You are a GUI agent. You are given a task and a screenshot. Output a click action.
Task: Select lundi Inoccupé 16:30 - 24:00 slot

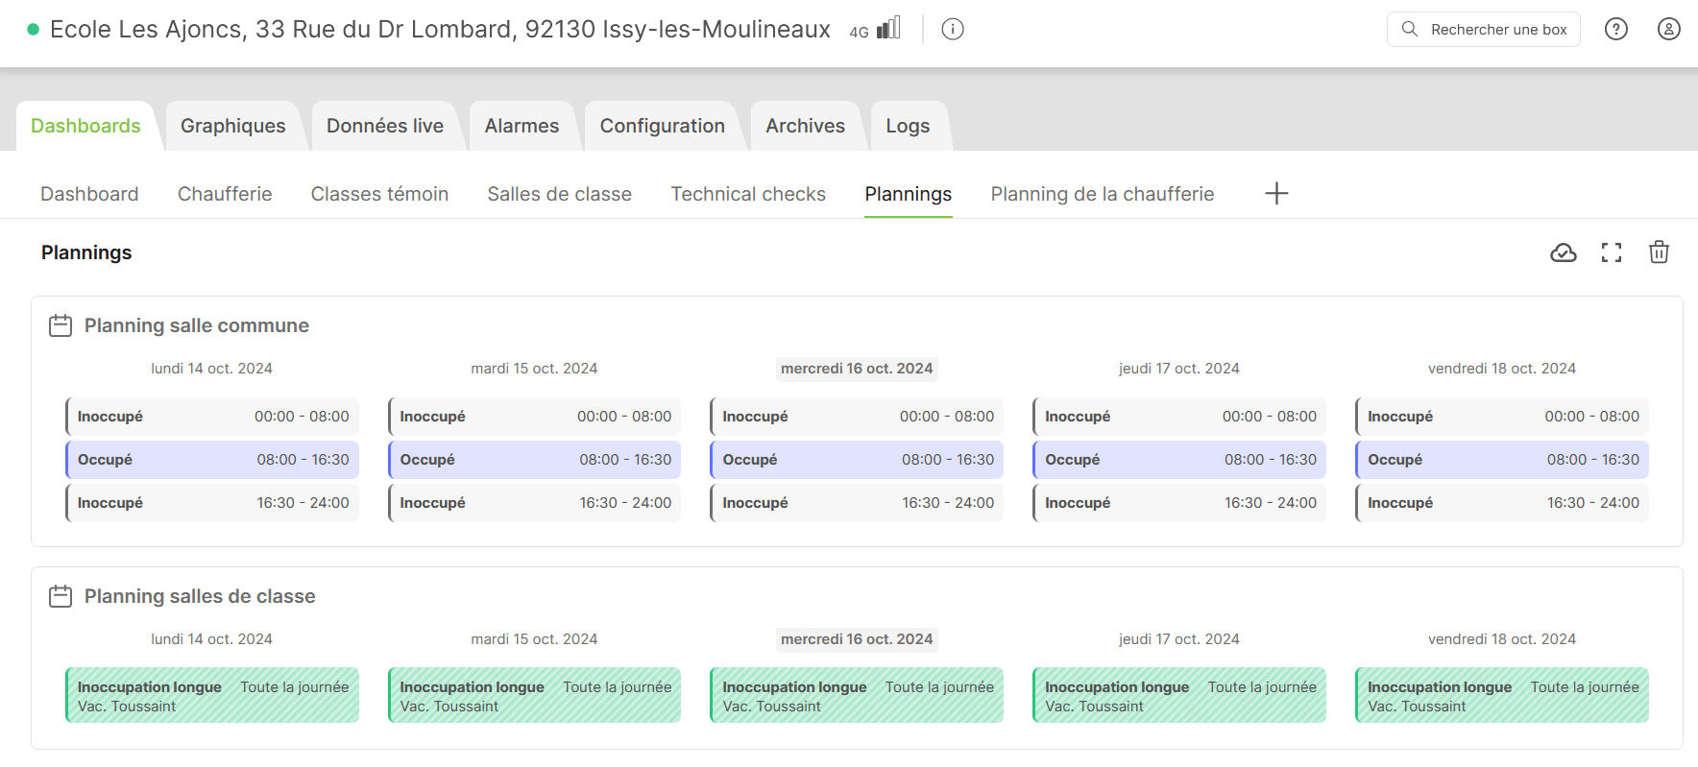click(212, 503)
